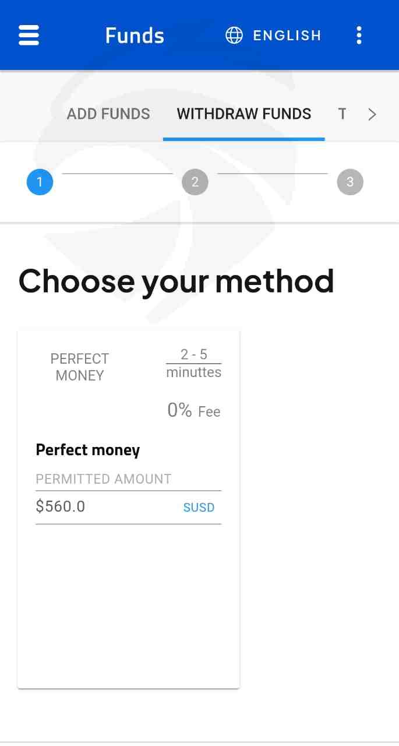Open the ENGLISH language selector
The height and width of the screenshot is (746, 399).
coord(287,36)
